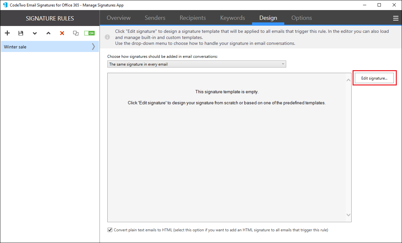Image resolution: width=402 pixels, height=243 pixels.
Task: Move the Winter sale rule down
Action: (x=35, y=33)
